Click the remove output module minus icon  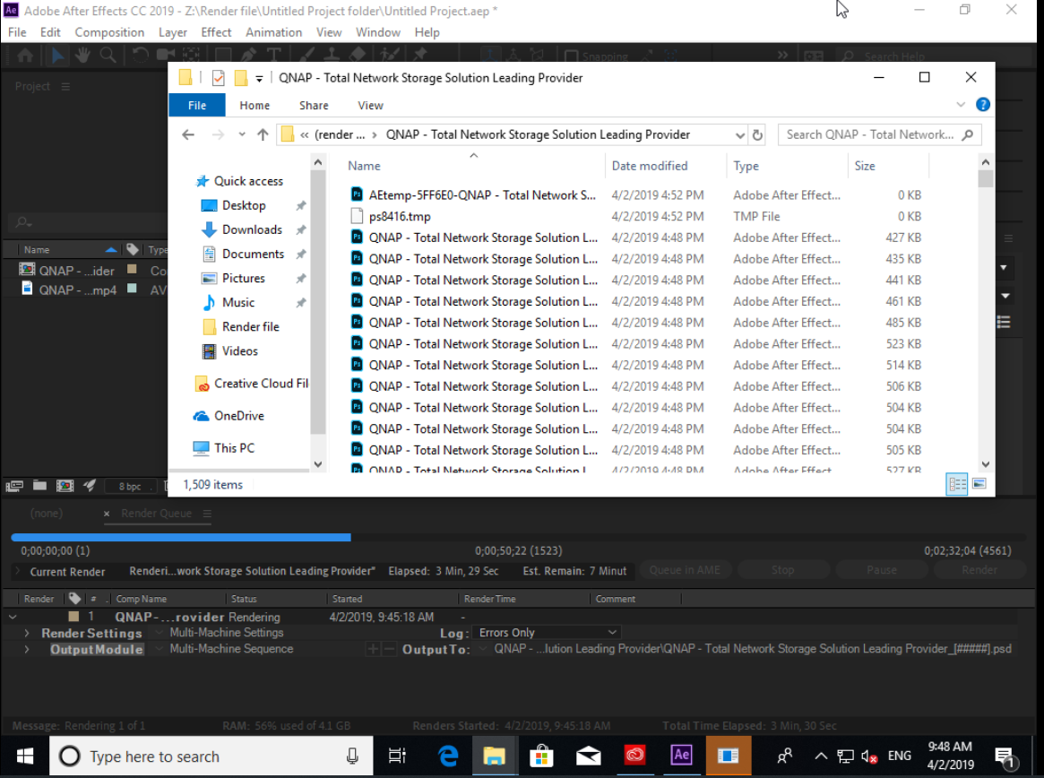click(389, 649)
